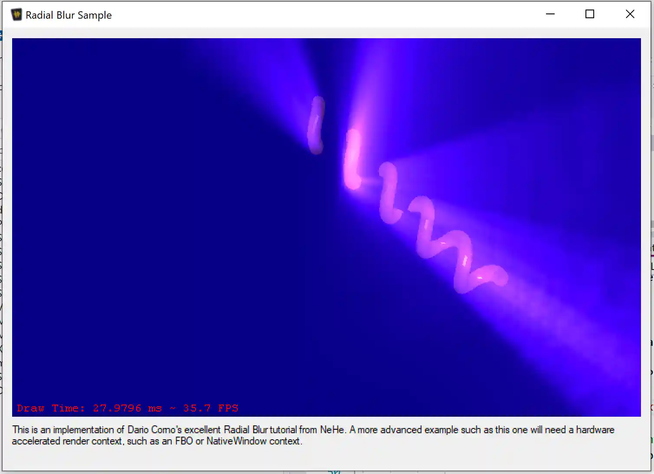Click the Radial Blur Sample title text
The width and height of the screenshot is (654, 474).
click(69, 15)
